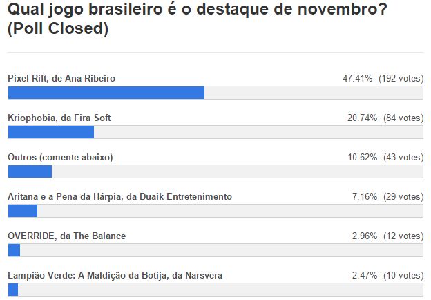Screen dimensions: 431x300
Task: Click the "(192 votes)" count
Action: click(x=401, y=79)
